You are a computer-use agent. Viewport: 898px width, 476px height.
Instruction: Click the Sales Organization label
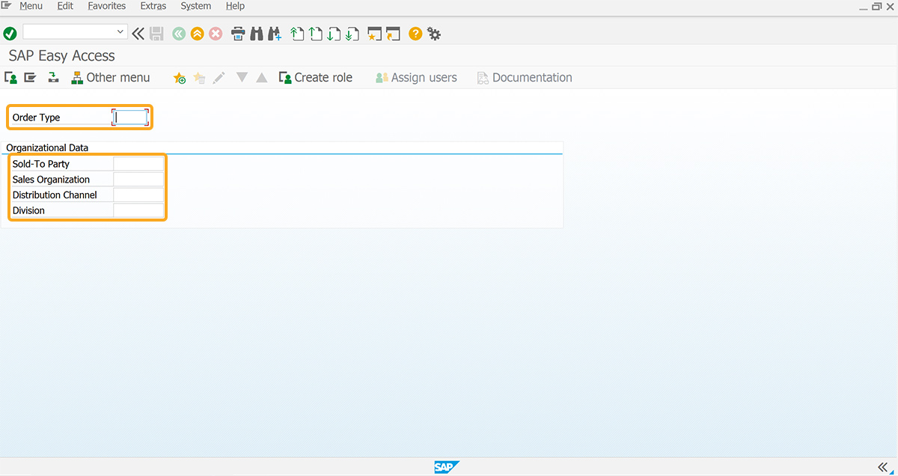51,180
